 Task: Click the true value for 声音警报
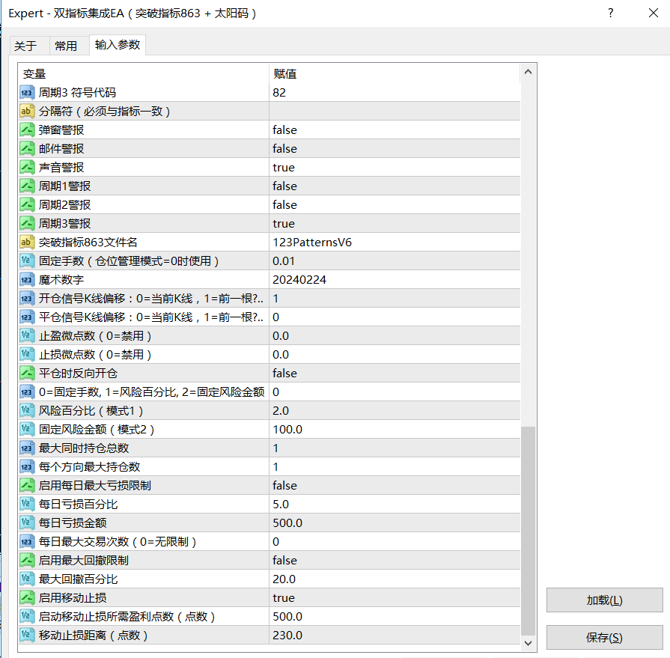(x=284, y=168)
